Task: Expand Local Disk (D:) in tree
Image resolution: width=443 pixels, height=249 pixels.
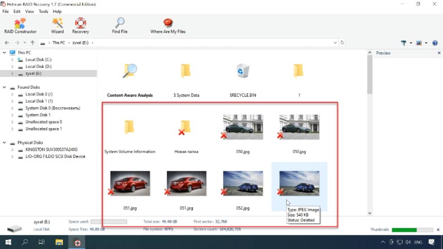Action: point(12,67)
